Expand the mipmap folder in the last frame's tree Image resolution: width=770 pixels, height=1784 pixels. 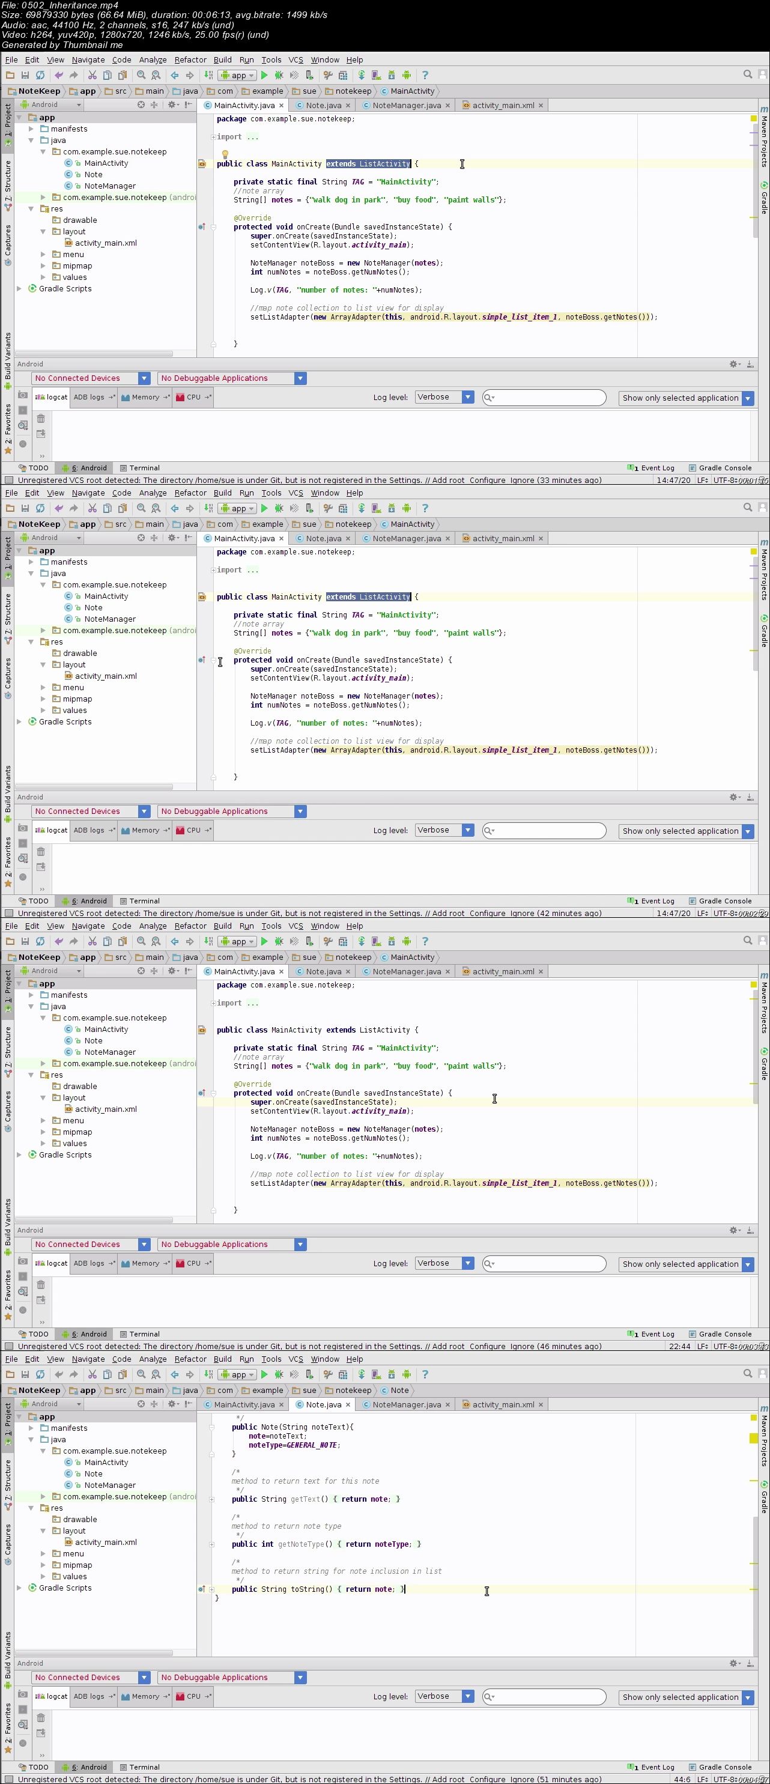click(43, 1565)
